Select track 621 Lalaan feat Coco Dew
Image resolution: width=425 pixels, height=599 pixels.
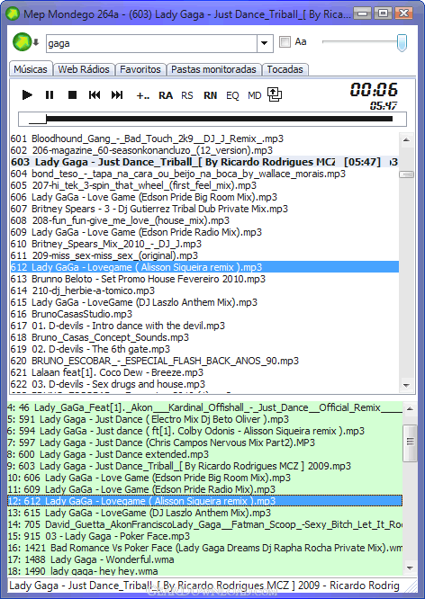(204, 372)
